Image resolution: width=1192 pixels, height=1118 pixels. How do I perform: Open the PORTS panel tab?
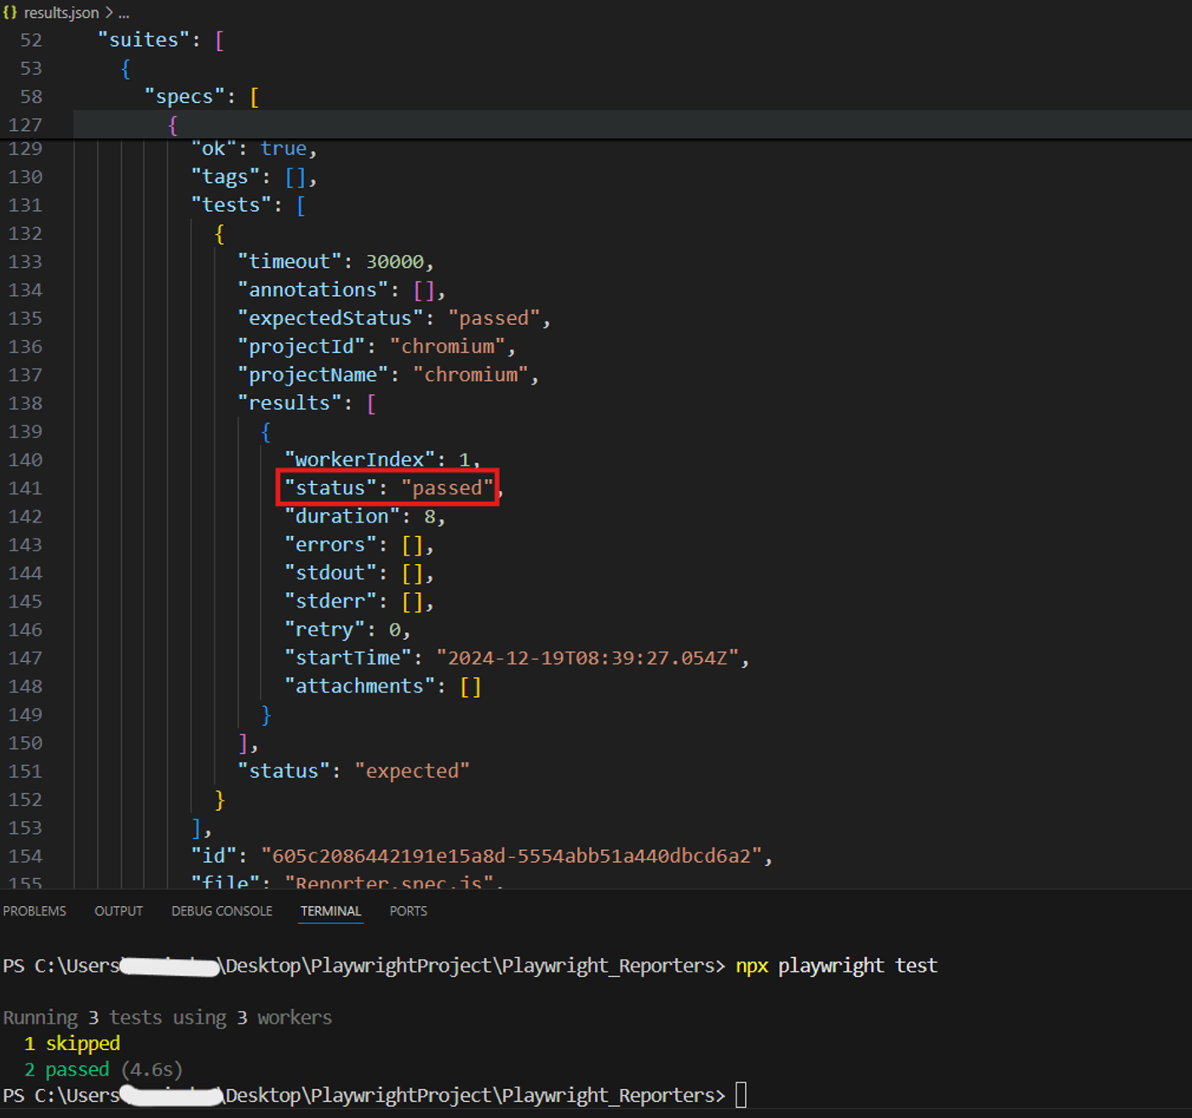click(x=408, y=911)
